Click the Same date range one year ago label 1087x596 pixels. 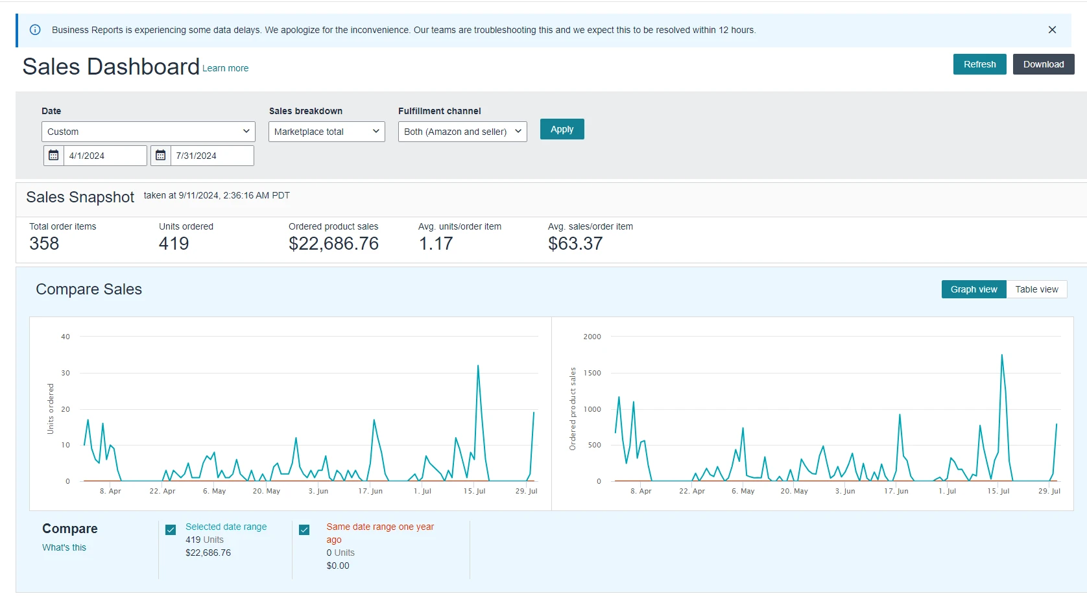pos(380,533)
